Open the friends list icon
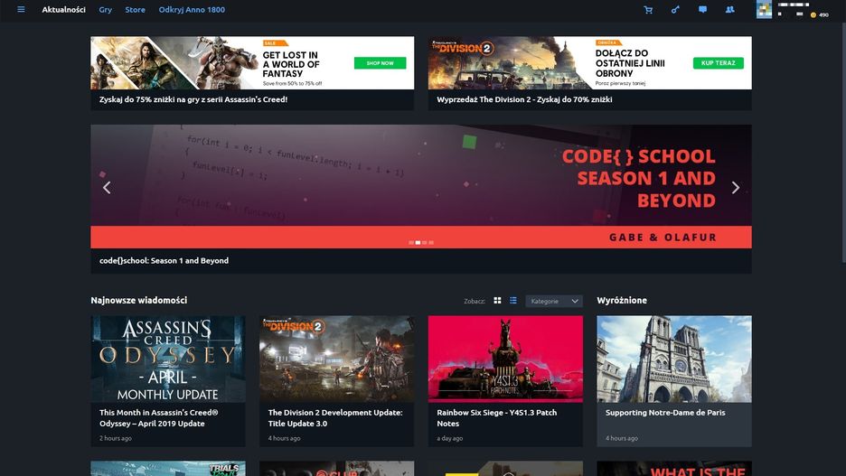Image resolution: width=846 pixels, height=476 pixels. point(729,10)
